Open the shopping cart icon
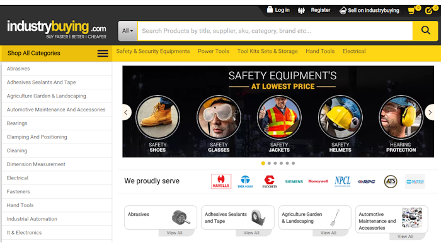441x248 pixels. (x=411, y=11)
